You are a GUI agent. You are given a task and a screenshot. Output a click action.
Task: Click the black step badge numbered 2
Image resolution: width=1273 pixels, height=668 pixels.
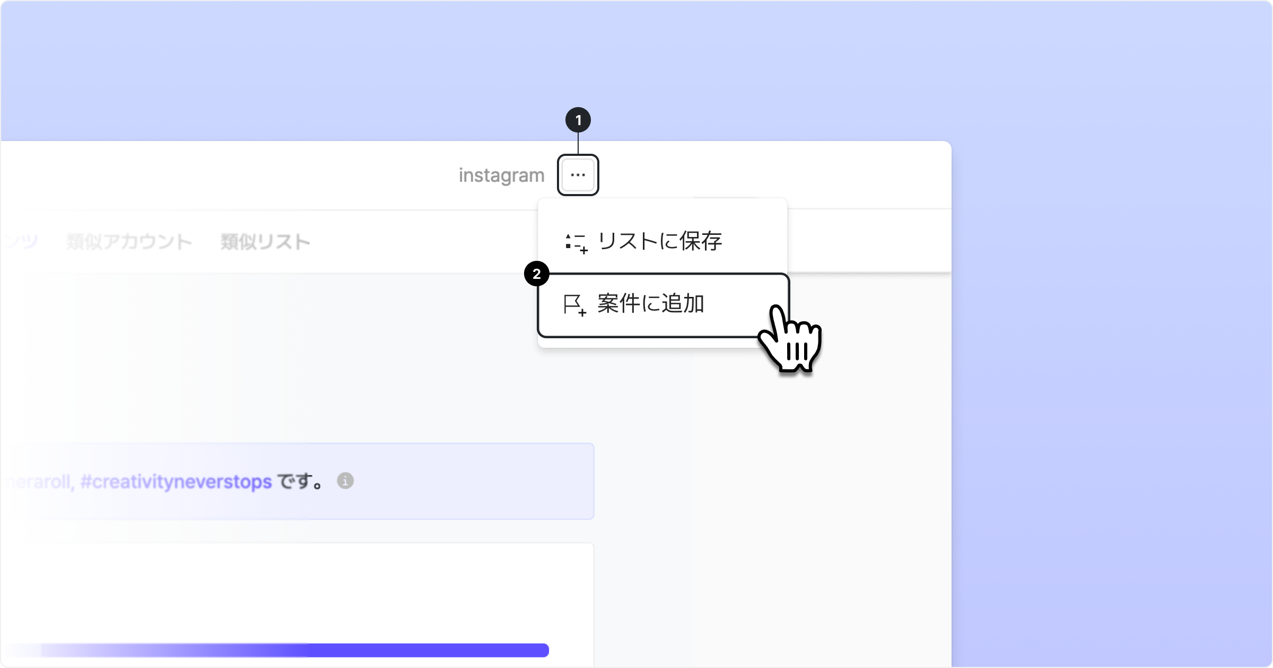pos(537,274)
